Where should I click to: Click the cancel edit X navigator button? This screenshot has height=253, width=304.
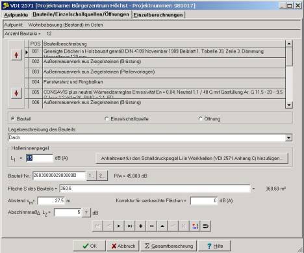pos(184,226)
